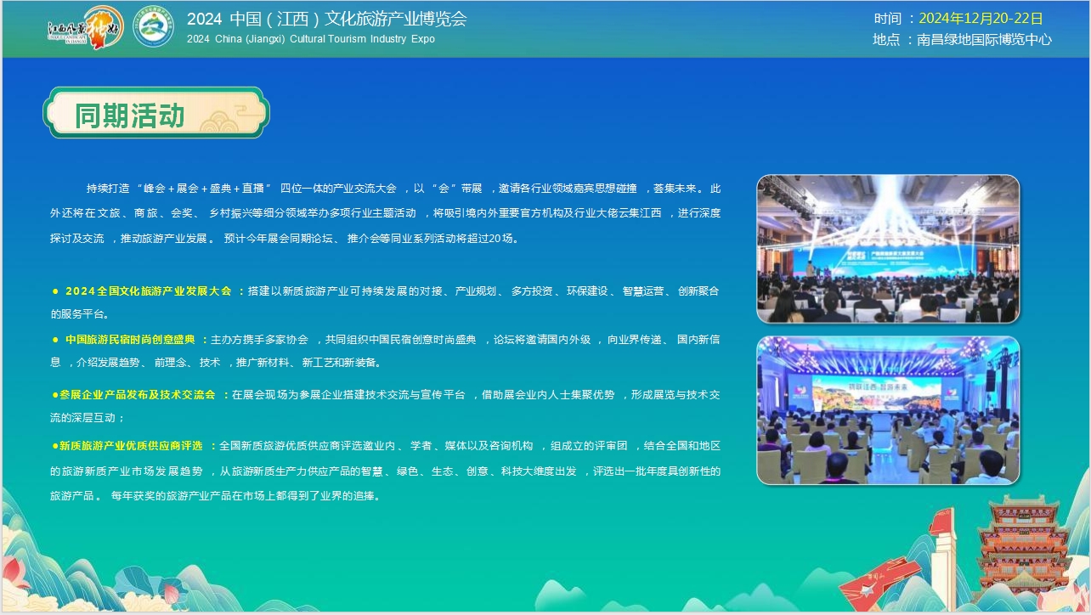Click the circular green expo emblem
This screenshot has height=615, width=1091.
153,28
